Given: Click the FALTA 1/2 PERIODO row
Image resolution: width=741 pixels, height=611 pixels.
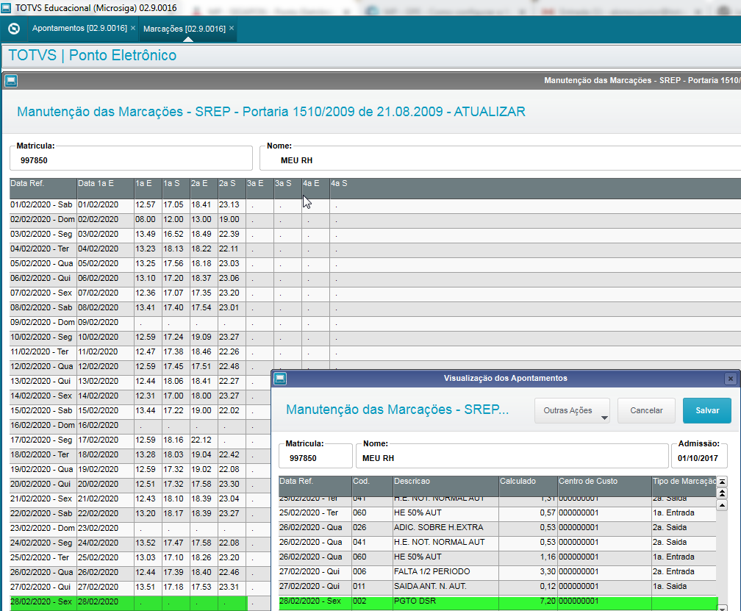Looking at the screenshot, I should pyautogui.click(x=497, y=572).
